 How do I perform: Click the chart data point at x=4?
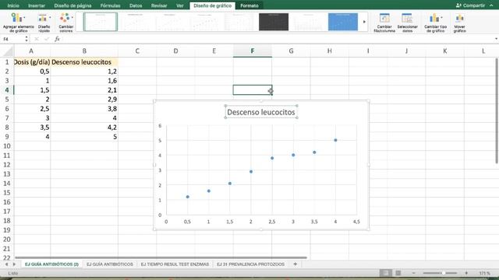[x=335, y=140]
